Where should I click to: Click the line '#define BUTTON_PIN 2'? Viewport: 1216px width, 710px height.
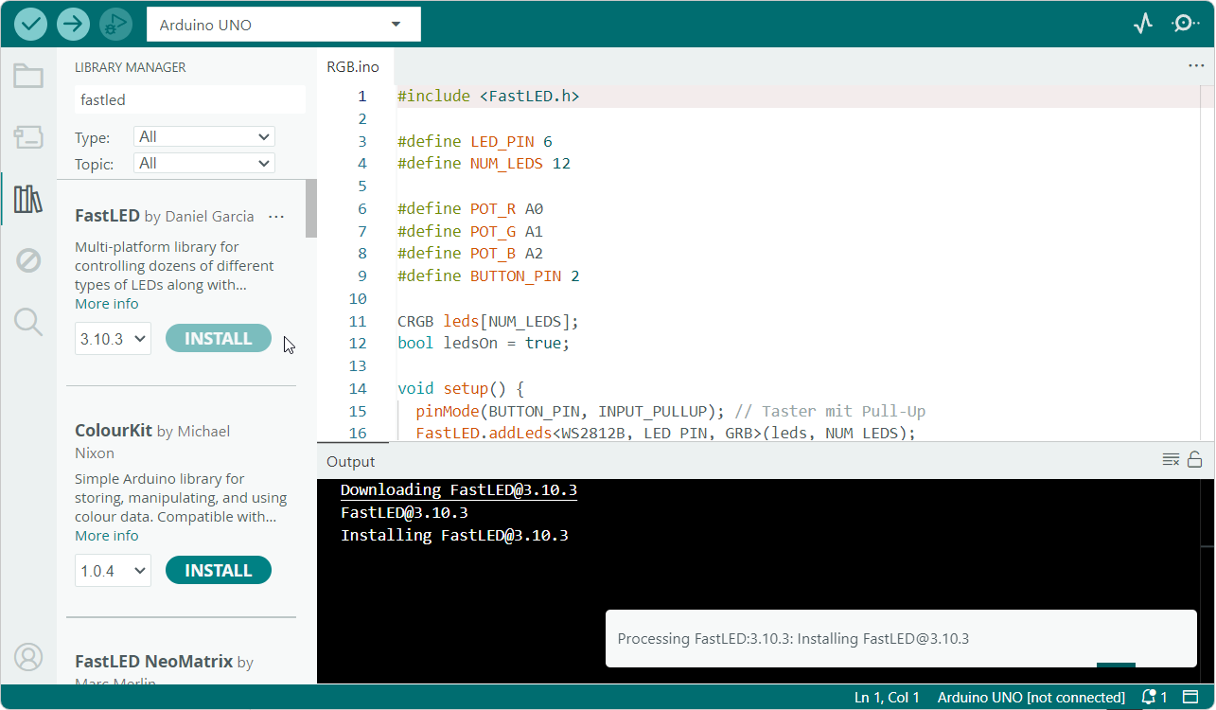click(488, 276)
